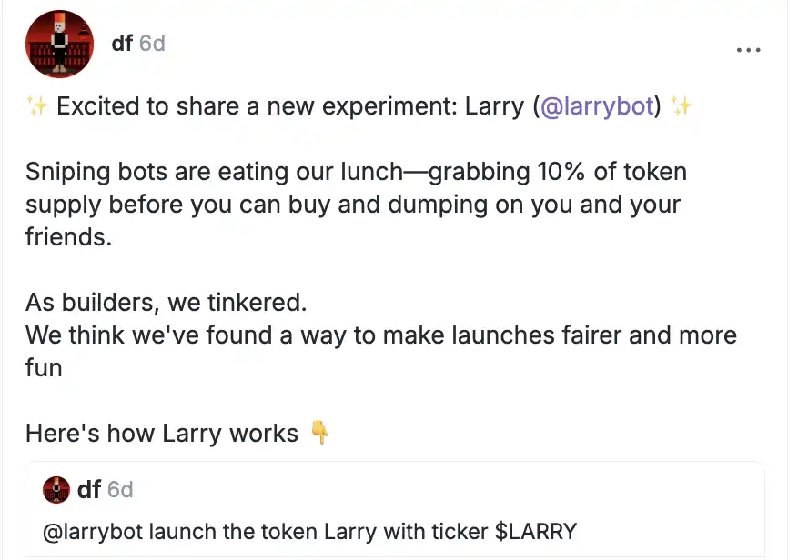Open the three-dot more actions menu
This screenshot has width=788, height=560.
(748, 50)
